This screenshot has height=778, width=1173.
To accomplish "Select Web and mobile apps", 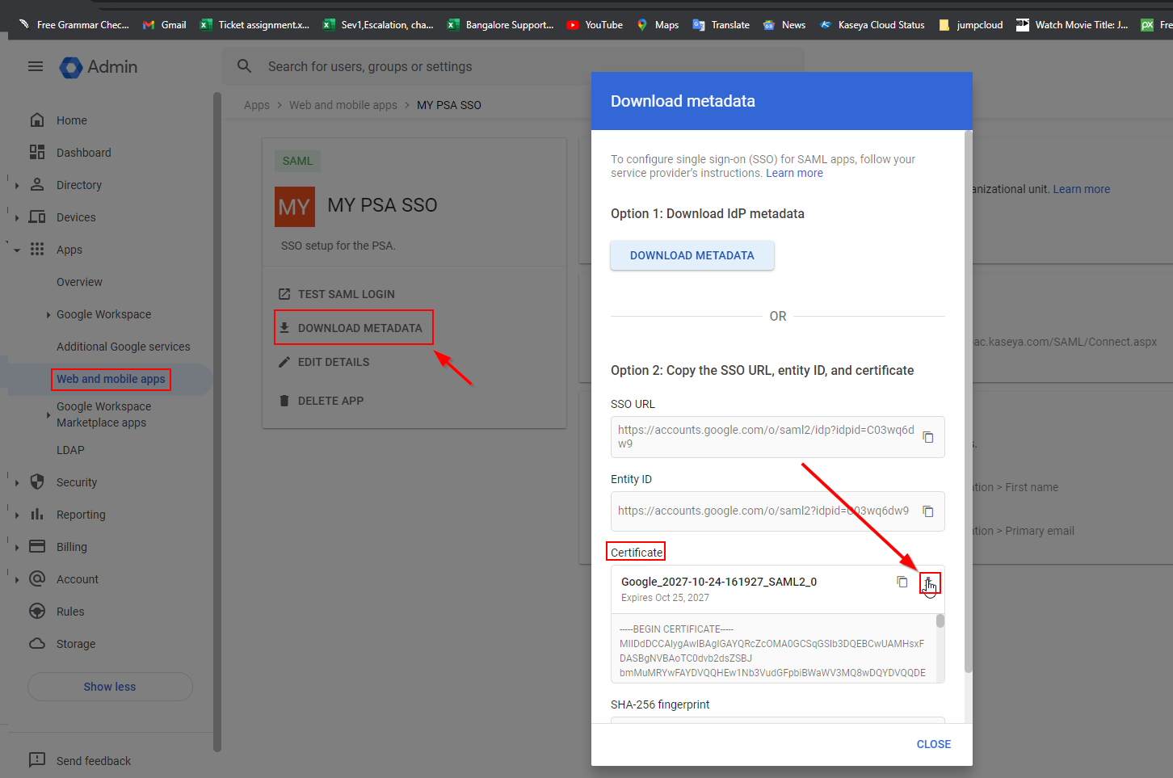I will point(111,379).
